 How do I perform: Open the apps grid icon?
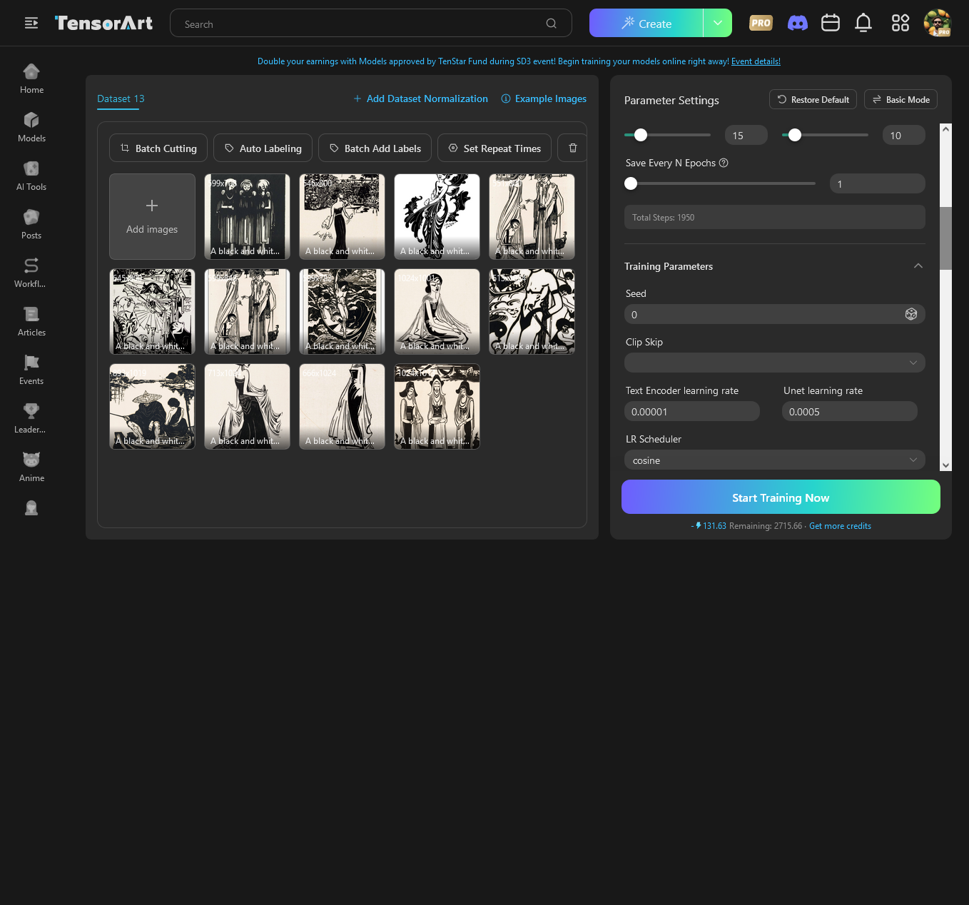(900, 24)
